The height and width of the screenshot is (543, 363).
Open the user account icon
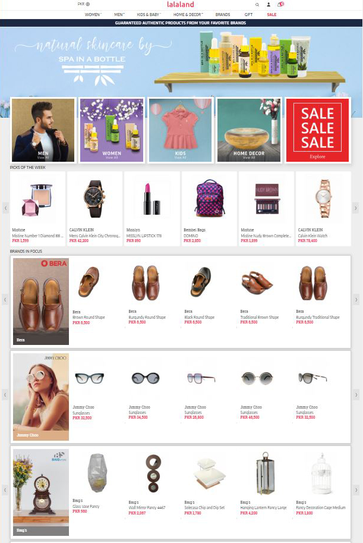tap(269, 5)
